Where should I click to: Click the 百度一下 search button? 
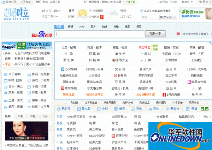click(x=155, y=34)
